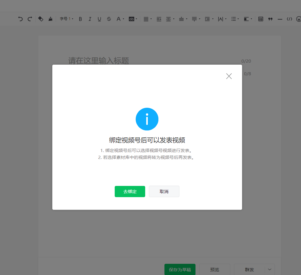Expand the line spacing dropdown arrow
This screenshot has height=275, width=301.
[x=213, y=19]
